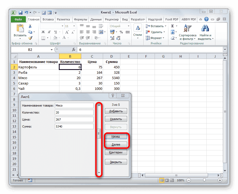Switch to the Формулы ribbon tab

pyautogui.click(x=80, y=19)
